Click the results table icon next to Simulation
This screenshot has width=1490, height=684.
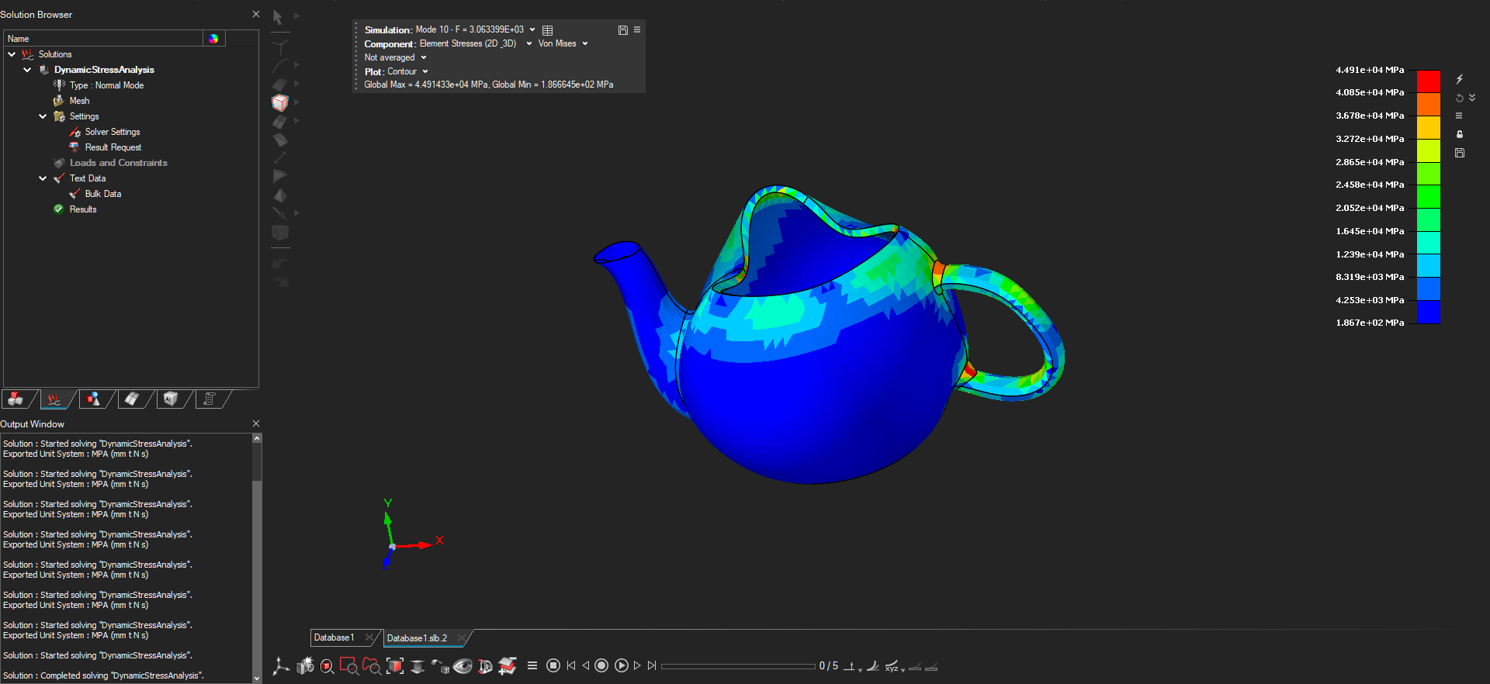(x=548, y=30)
